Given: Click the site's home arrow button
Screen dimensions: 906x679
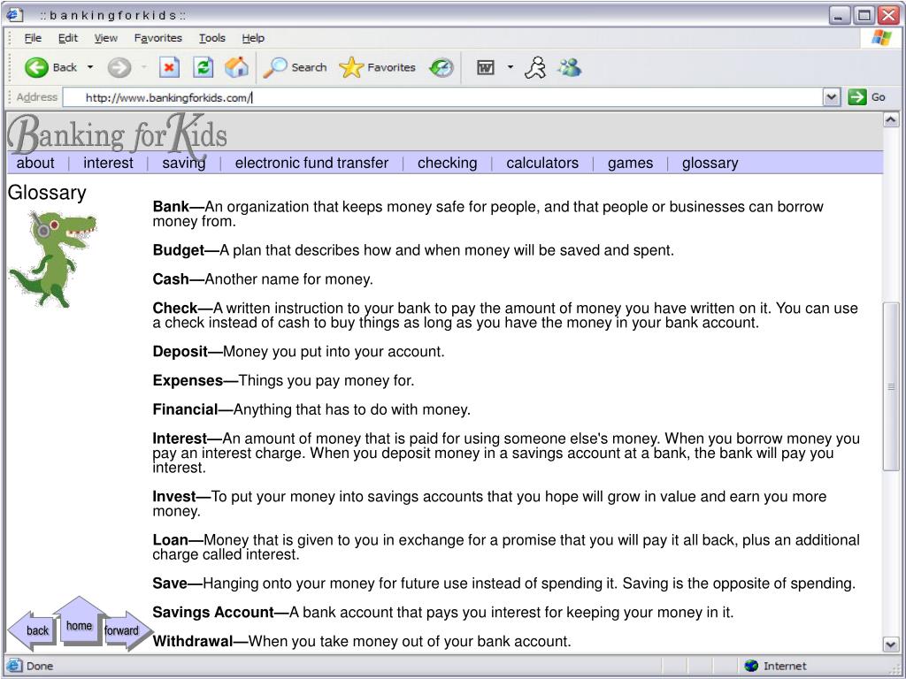Looking at the screenshot, I should 79,621.
